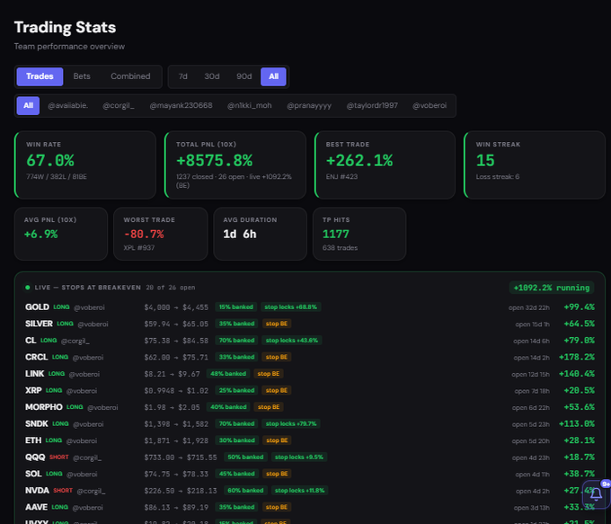Viewport: 611px width, 524px height.
Task: Click the LINK ticker row
Action: coord(310,374)
